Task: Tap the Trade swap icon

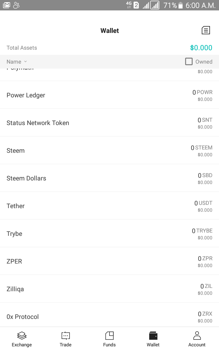Action: point(66,335)
